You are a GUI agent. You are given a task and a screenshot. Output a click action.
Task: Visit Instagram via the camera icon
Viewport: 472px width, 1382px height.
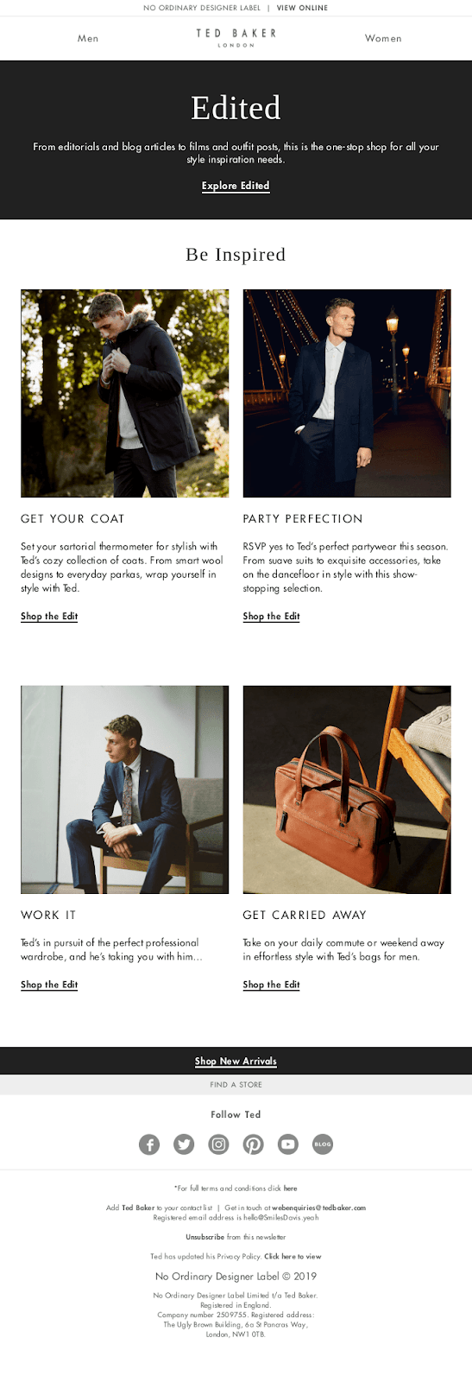[x=218, y=1144]
